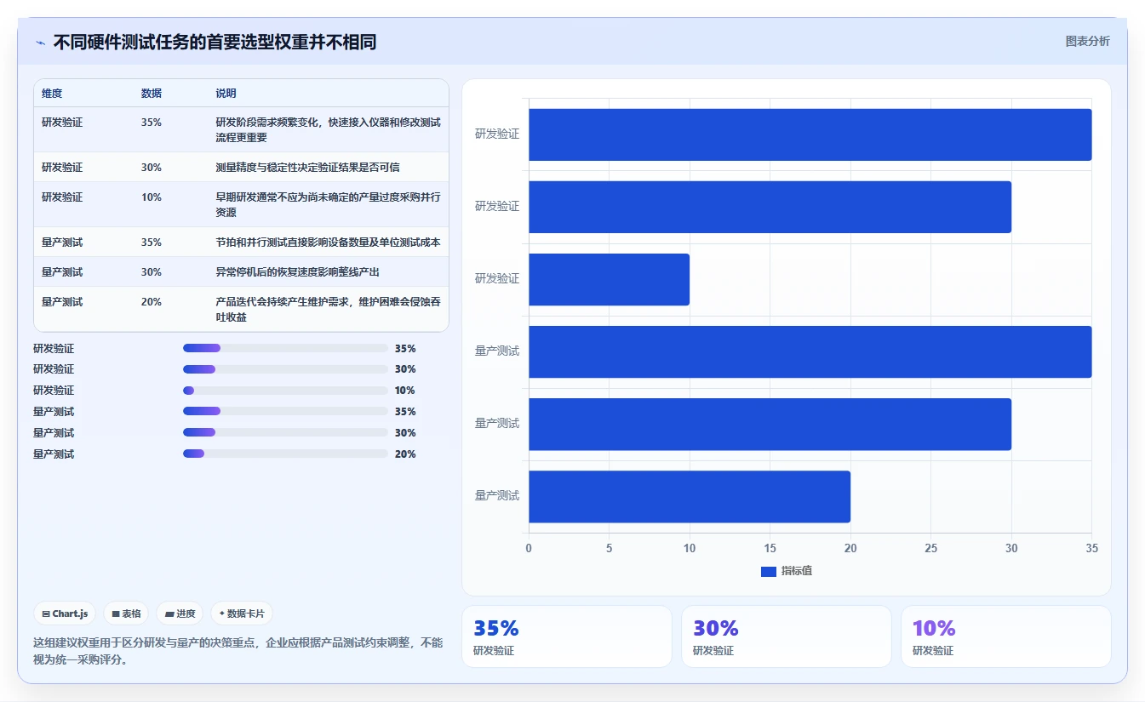Click the 35% cell in the first 研发验证 table row
The image size is (1145, 702).
(x=152, y=123)
